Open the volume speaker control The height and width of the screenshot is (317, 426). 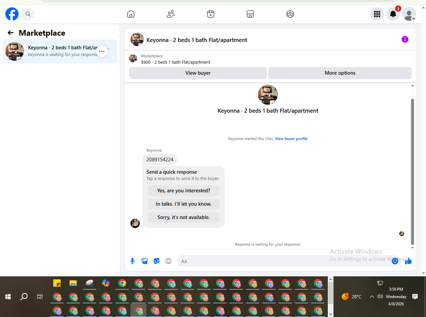tap(380, 297)
